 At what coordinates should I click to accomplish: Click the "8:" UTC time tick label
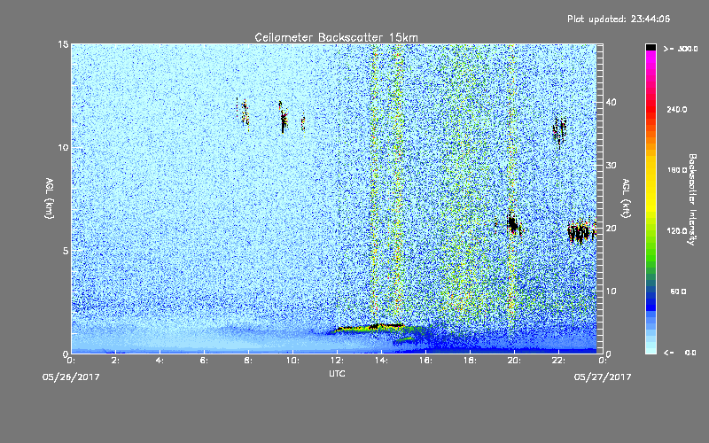pos(249,361)
